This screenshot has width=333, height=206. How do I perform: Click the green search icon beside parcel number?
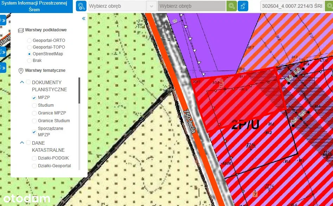coord(329,6)
